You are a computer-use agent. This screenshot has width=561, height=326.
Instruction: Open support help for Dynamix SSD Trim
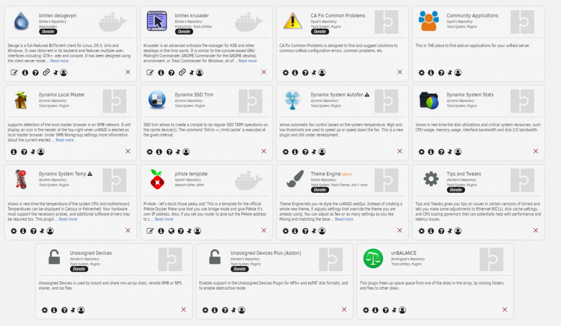169,152
